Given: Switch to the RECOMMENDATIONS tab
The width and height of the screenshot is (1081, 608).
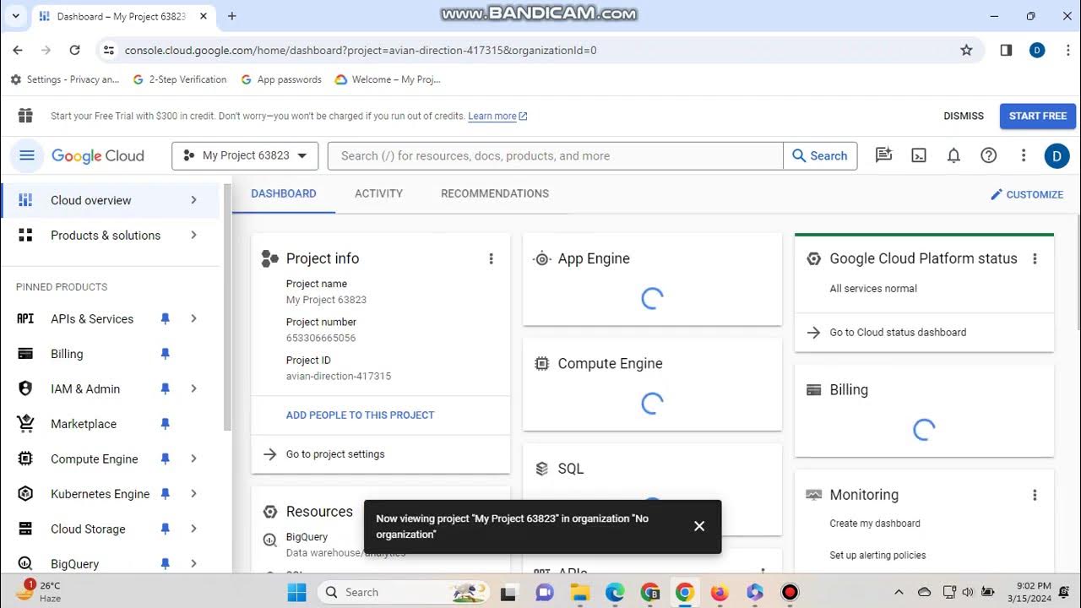Looking at the screenshot, I should [495, 193].
